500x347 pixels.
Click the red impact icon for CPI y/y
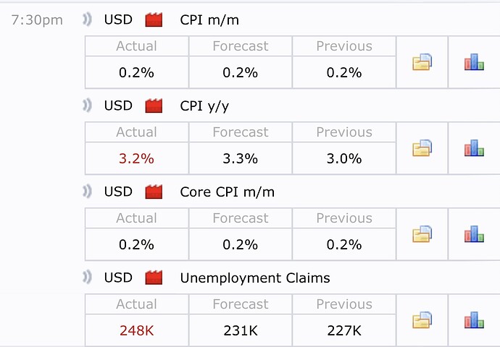point(154,106)
